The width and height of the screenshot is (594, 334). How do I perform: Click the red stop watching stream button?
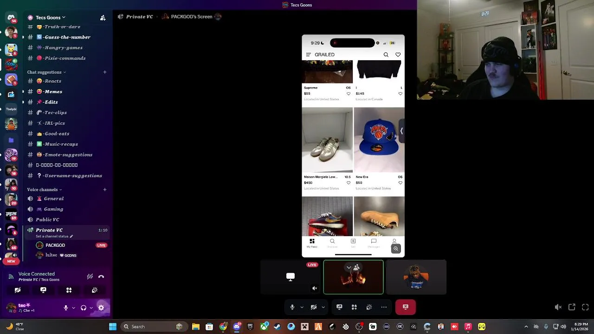click(406, 307)
